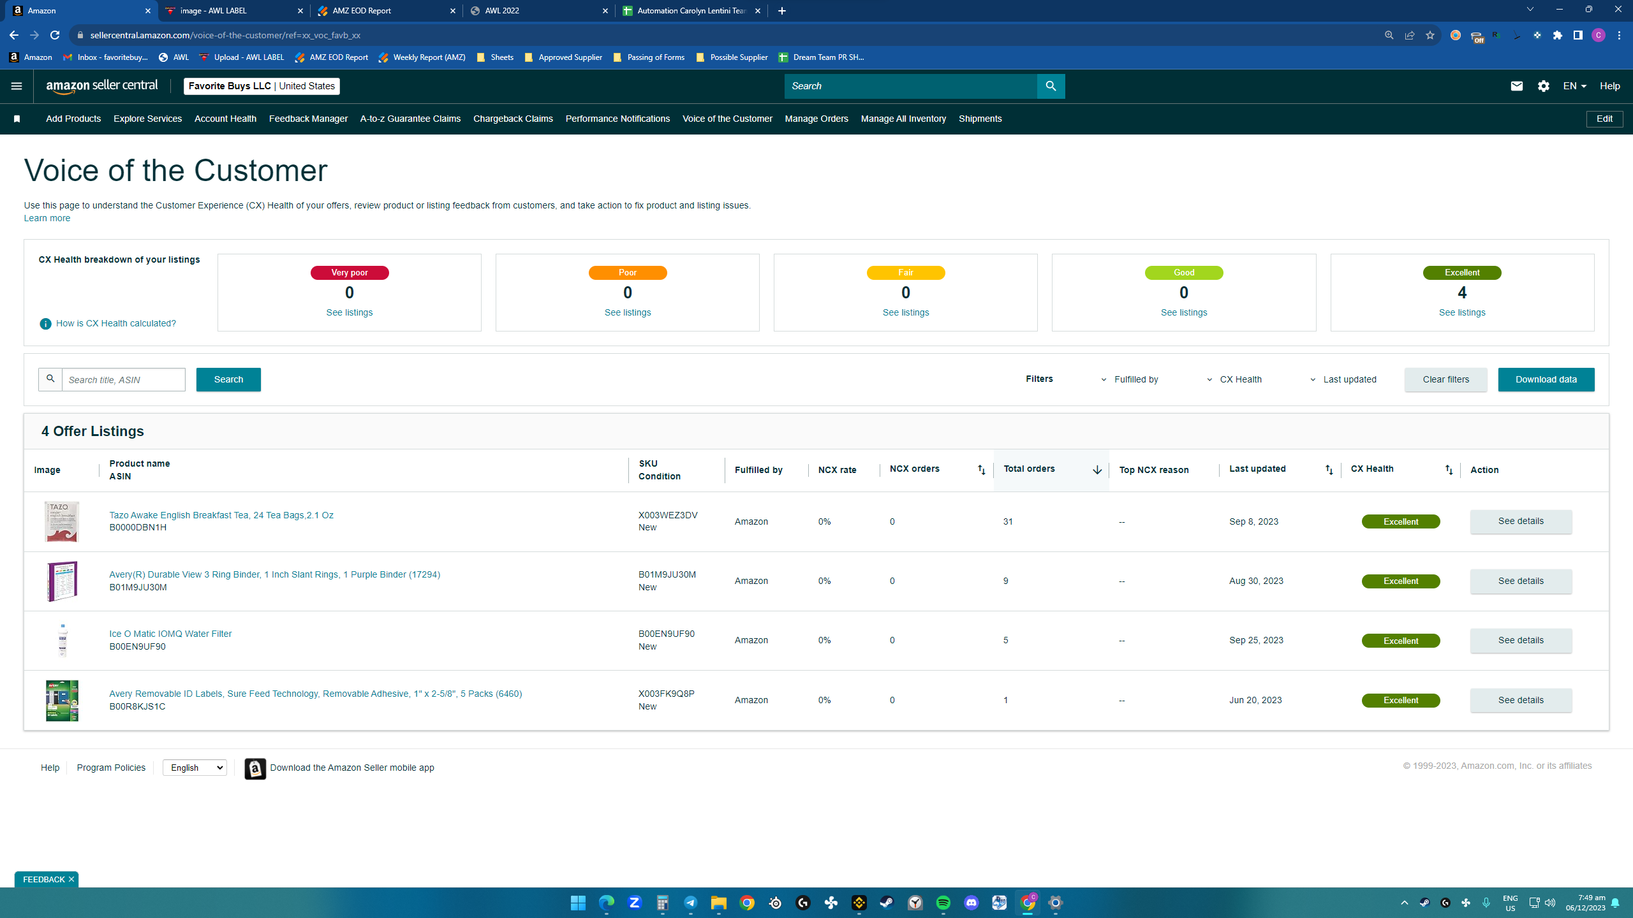Open File Explorer from the taskbar
Screen dimensions: 1633x918
(719, 903)
